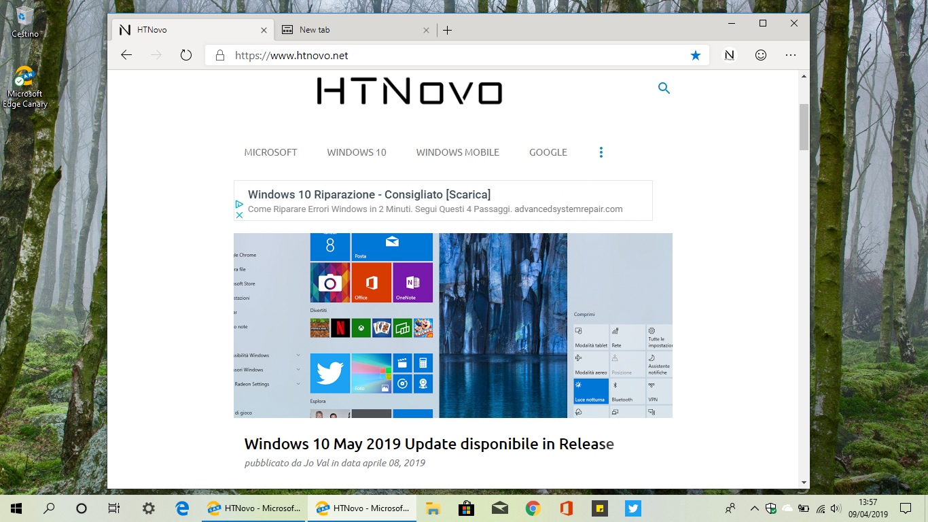The height and width of the screenshot is (522, 928).
Task: Switch to the New tab tab
Action: pos(356,30)
